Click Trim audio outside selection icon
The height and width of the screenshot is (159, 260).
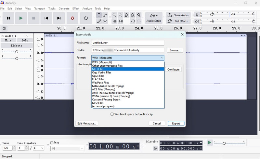pos(115,21)
